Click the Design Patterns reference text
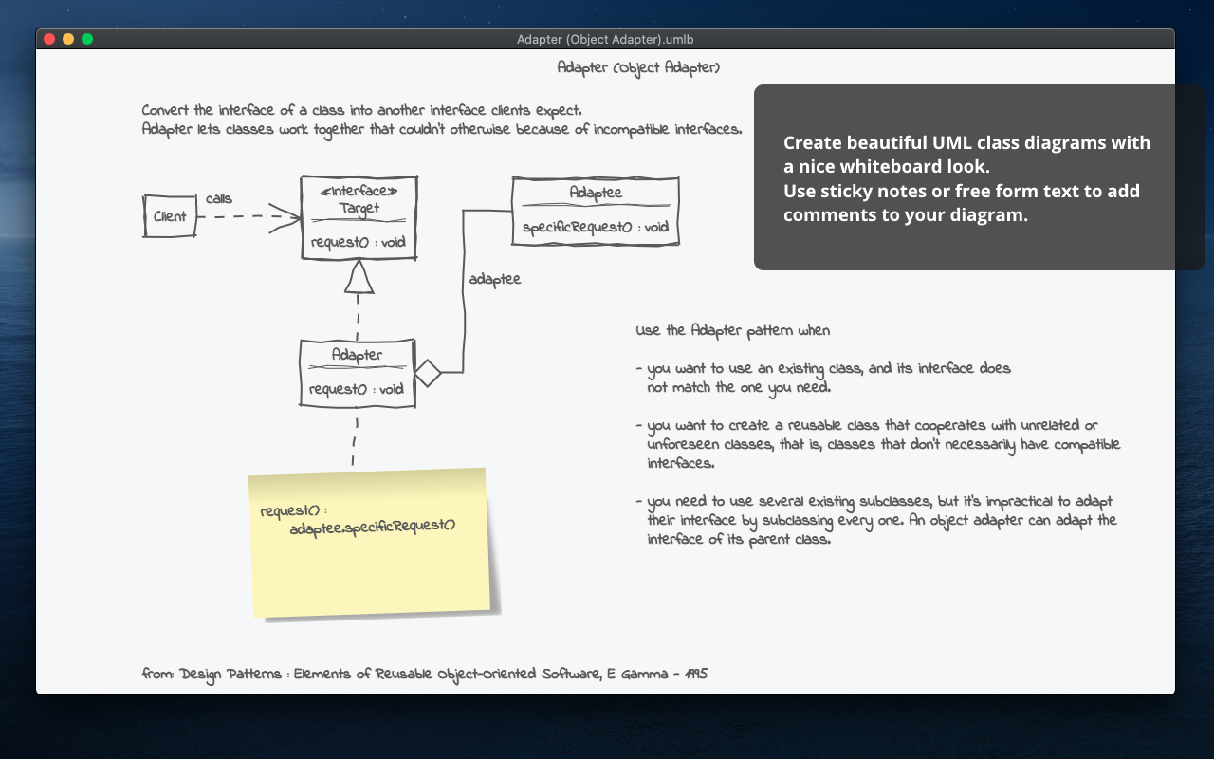Viewport: 1214px width, 759px height. click(x=425, y=674)
